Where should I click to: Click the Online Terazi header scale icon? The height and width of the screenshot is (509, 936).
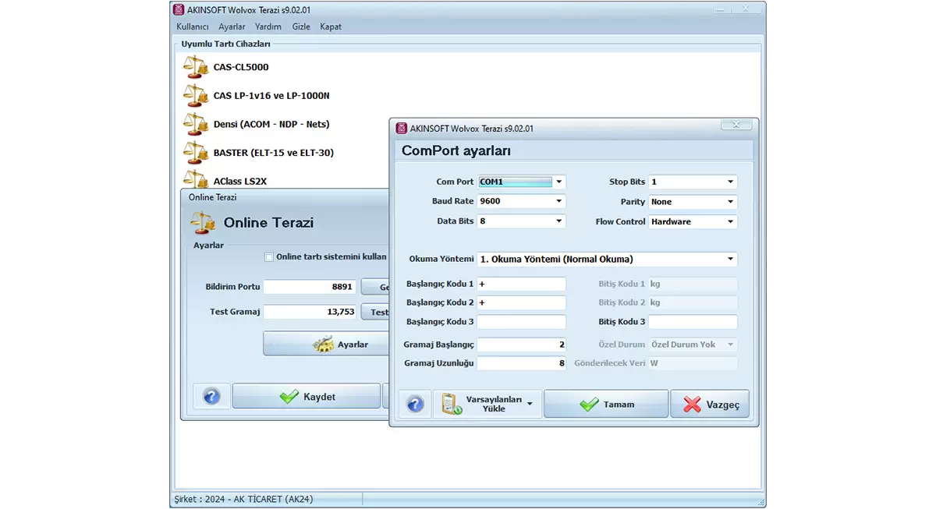(x=204, y=222)
